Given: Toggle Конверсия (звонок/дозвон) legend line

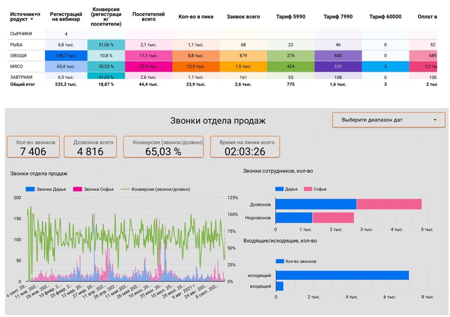Looking at the screenshot, I should (155, 189).
